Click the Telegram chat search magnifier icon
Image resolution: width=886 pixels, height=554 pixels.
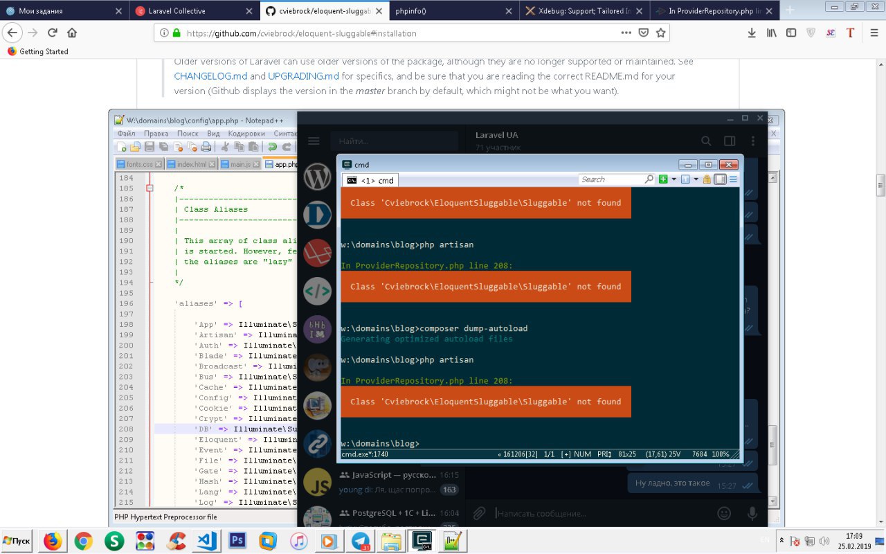(706, 141)
